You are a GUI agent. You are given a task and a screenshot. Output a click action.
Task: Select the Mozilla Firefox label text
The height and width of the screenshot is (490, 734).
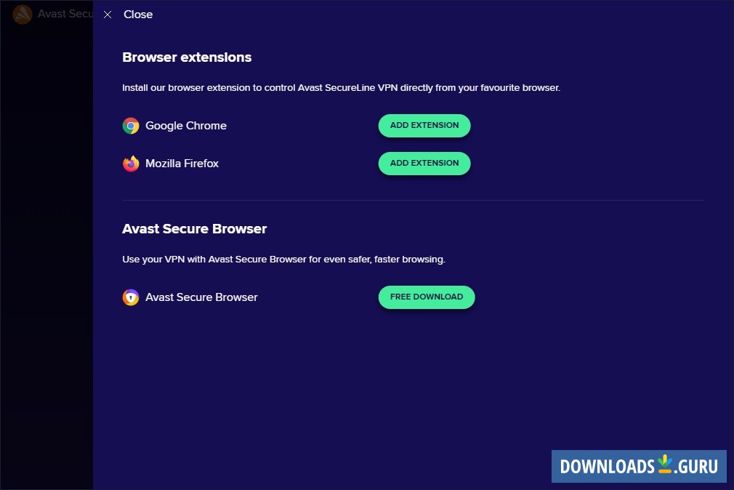tap(182, 163)
